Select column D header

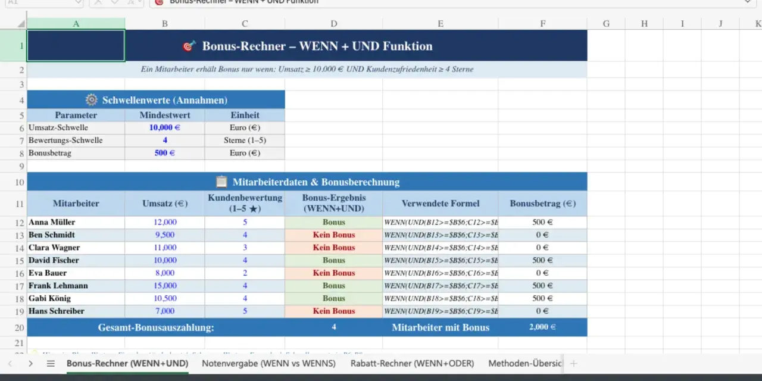pyautogui.click(x=334, y=24)
